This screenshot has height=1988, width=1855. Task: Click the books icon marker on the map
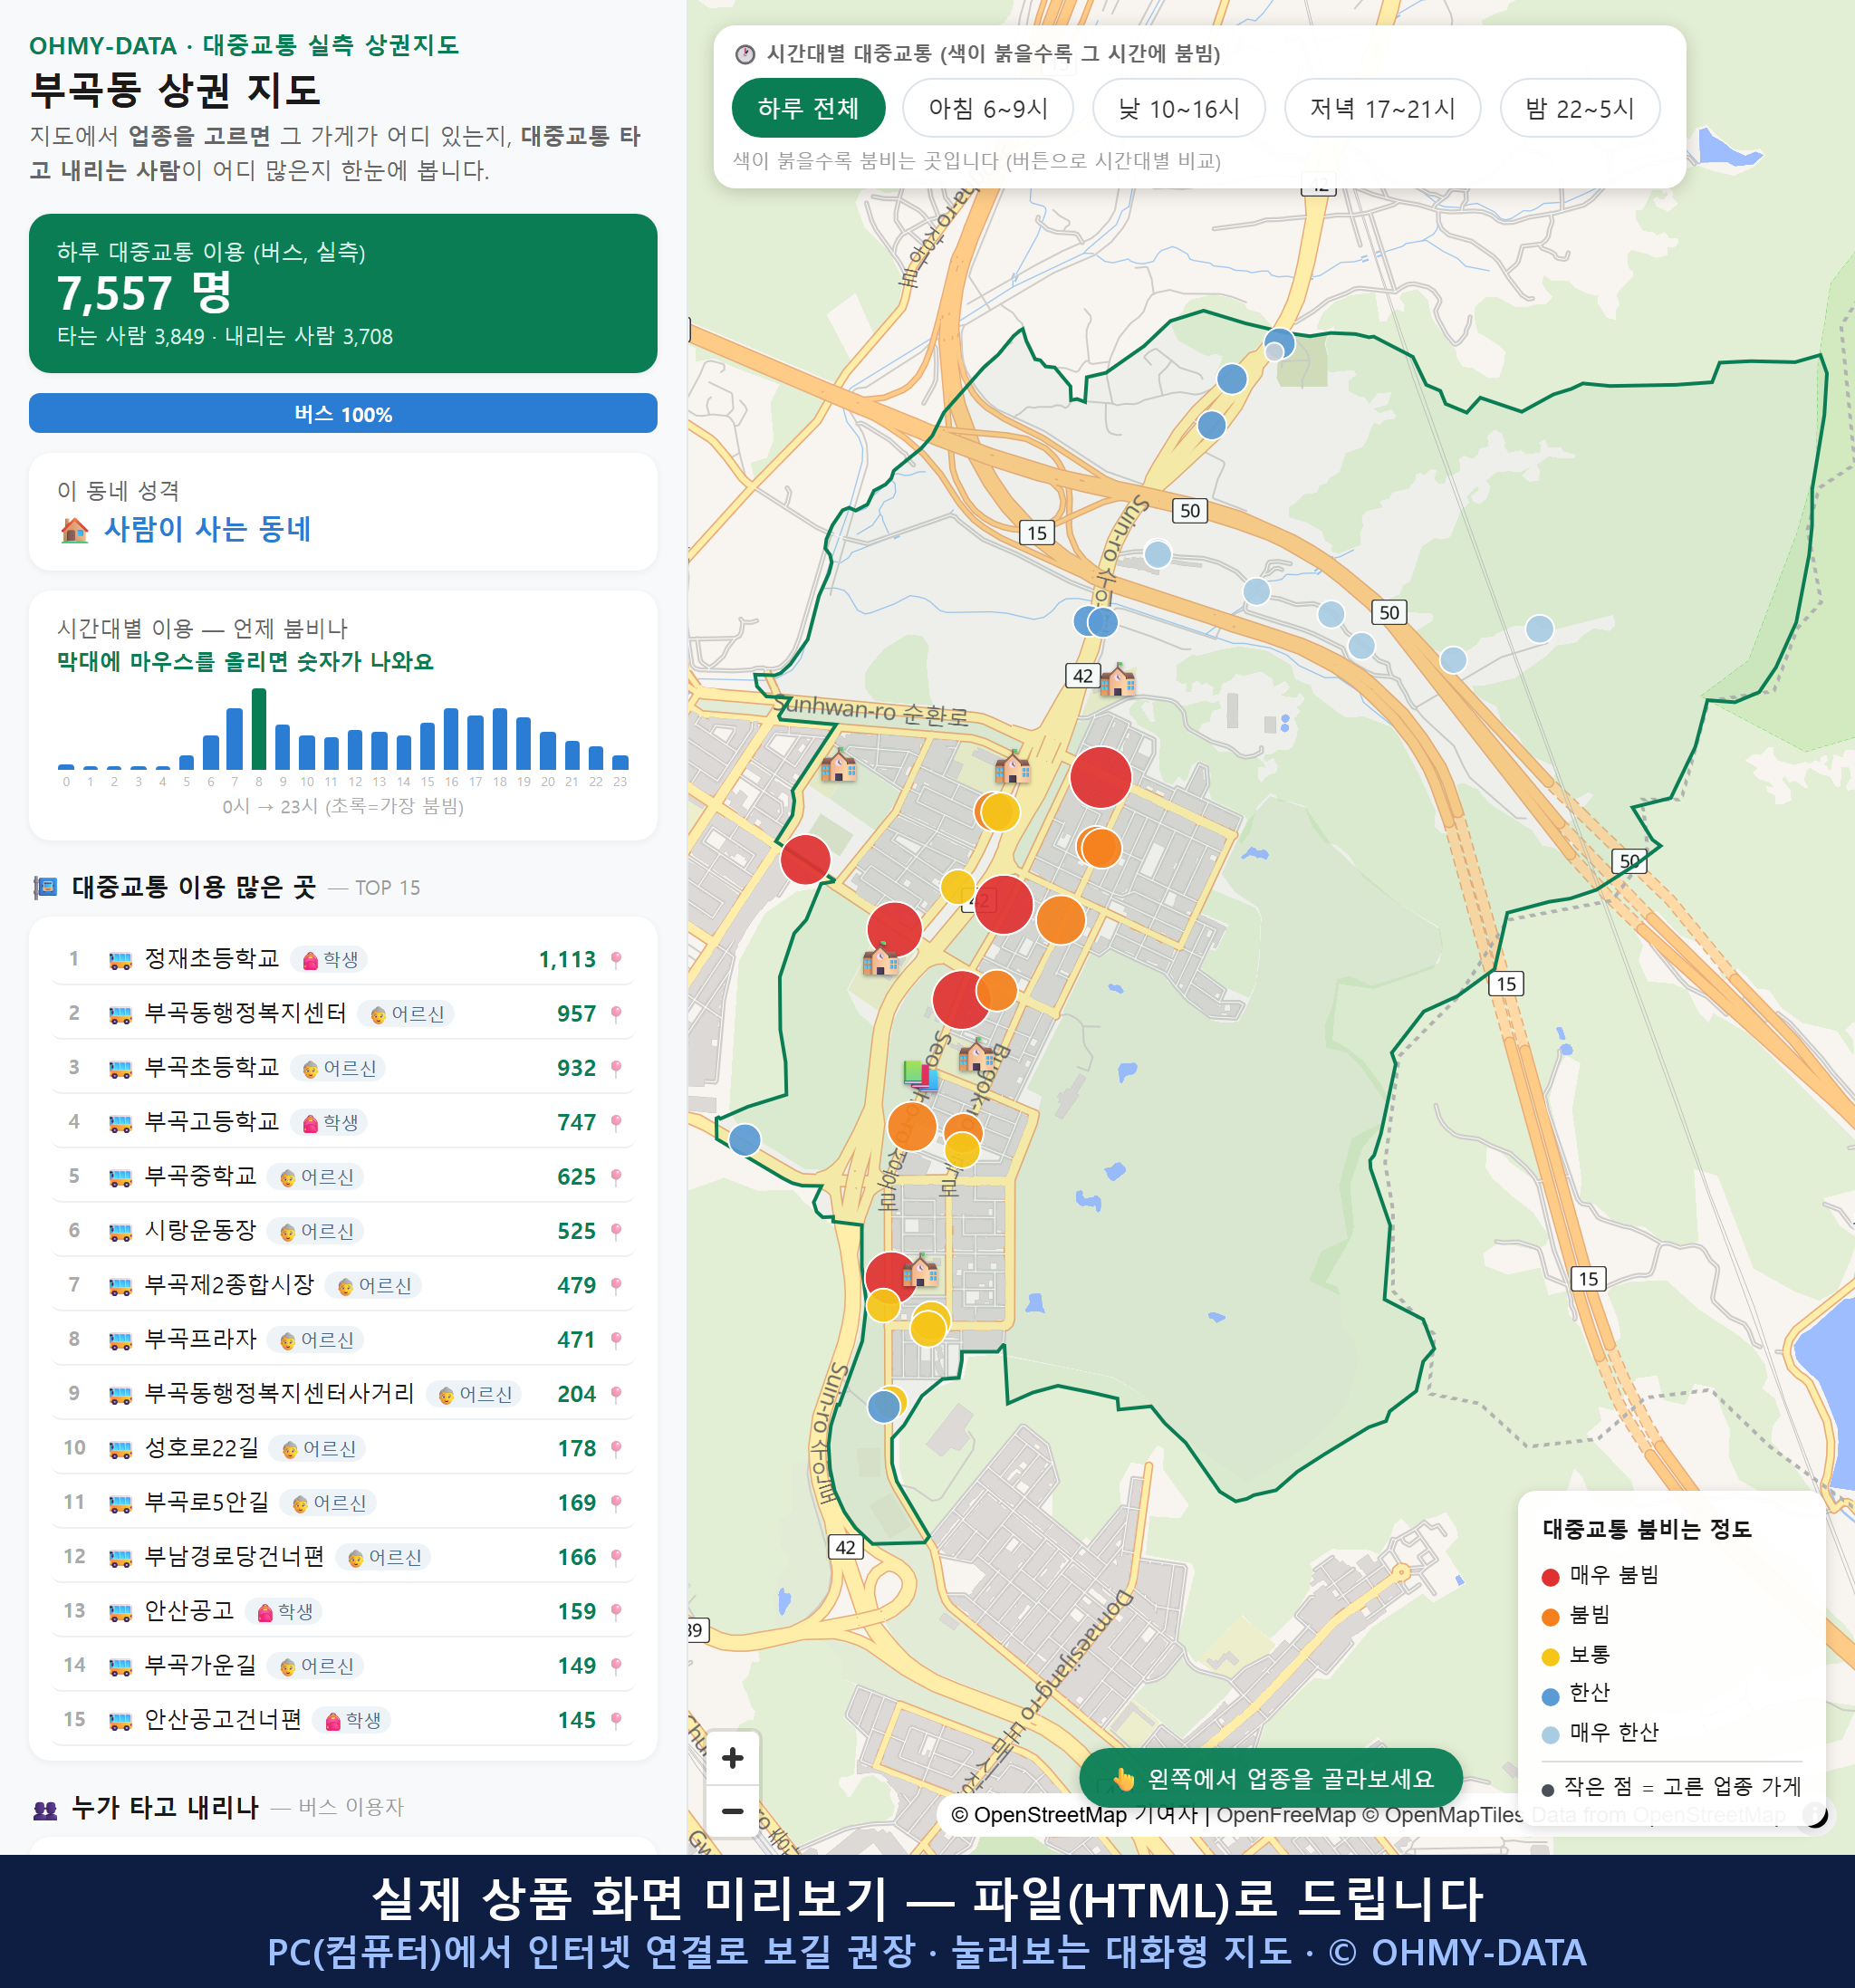(920, 1076)
